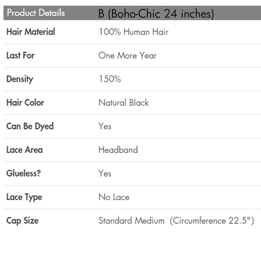Click the Product Details header label
Image resolution: width=261 pixels, height=261 pixels.
point(36,13)
